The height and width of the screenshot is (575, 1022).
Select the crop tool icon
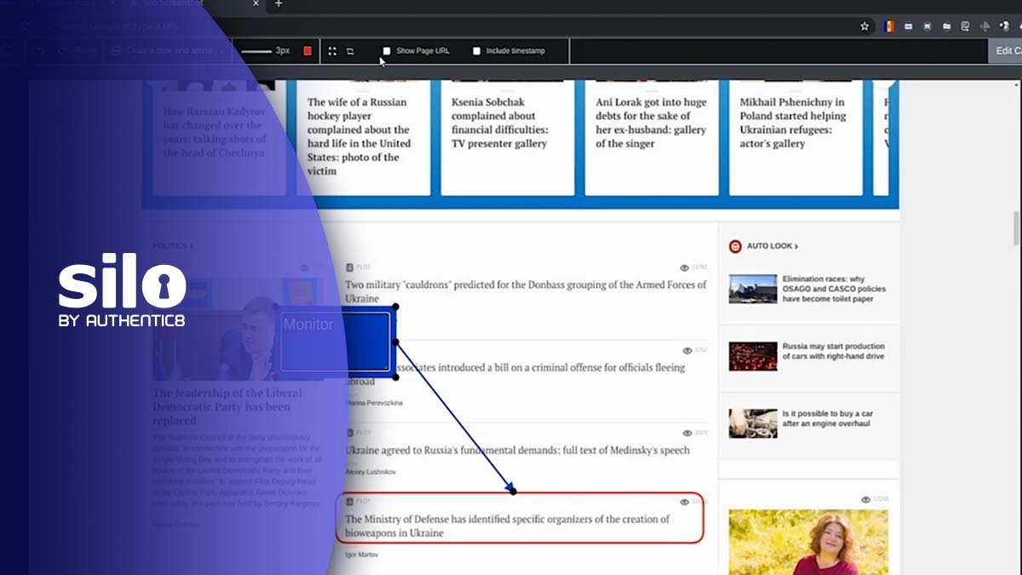pyautogui.click(x=350, y=51)
